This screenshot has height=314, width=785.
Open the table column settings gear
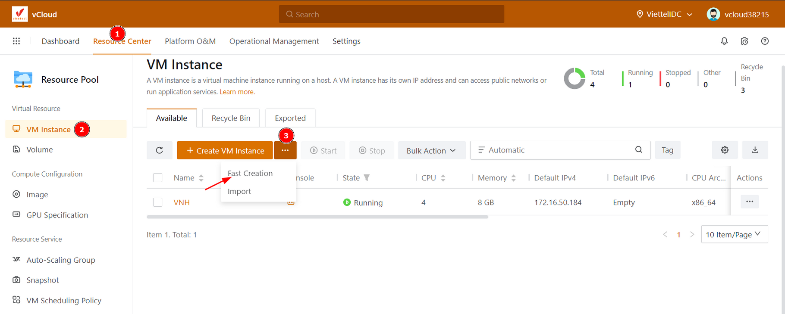pos(725,150)
